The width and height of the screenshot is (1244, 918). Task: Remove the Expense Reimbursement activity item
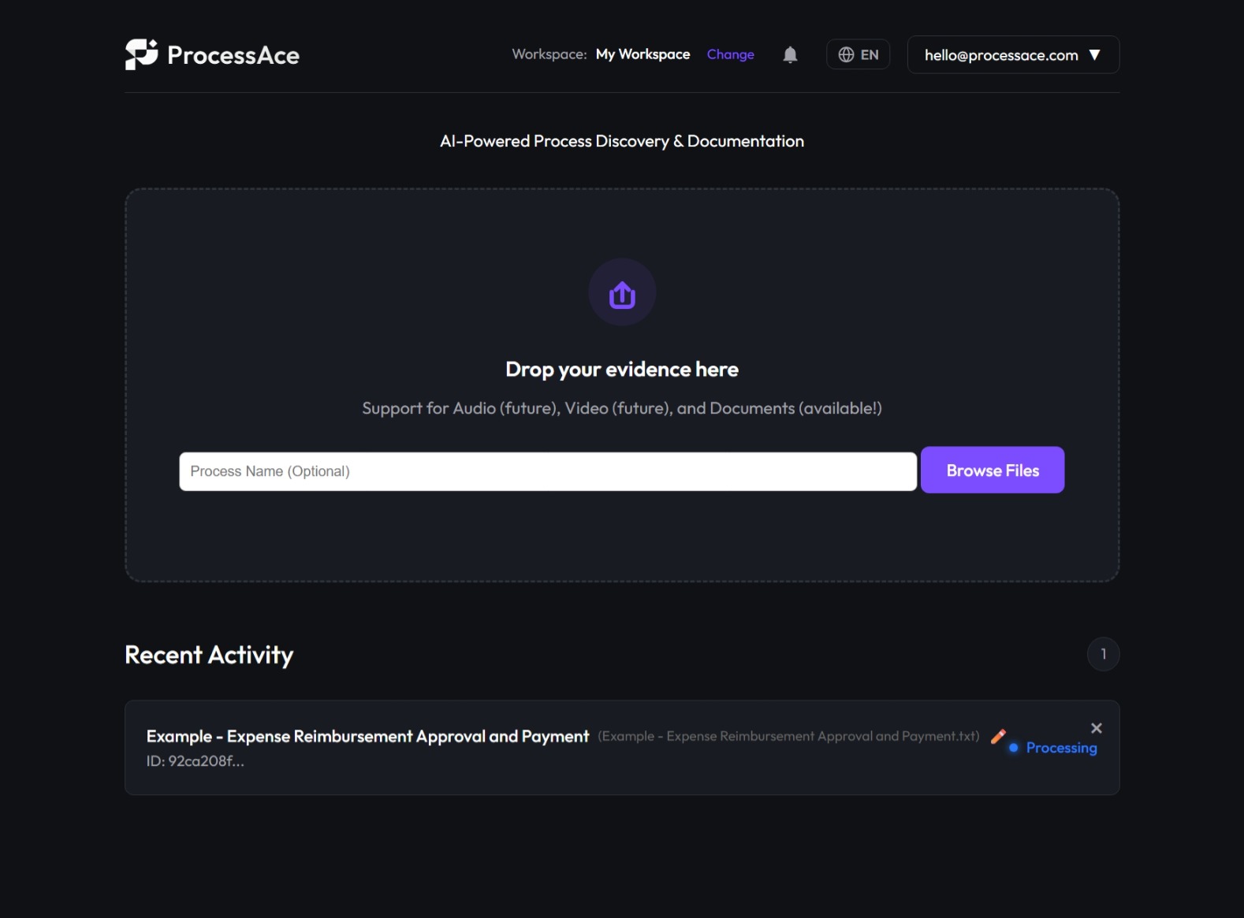[x=1096, y=728]
